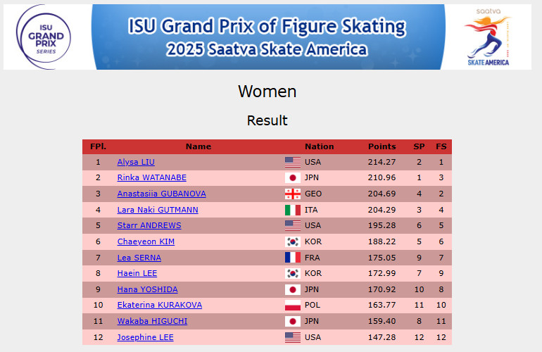
Task: Click the USA flag beside Alysa Liu
Action: click(x=293, y=162)
